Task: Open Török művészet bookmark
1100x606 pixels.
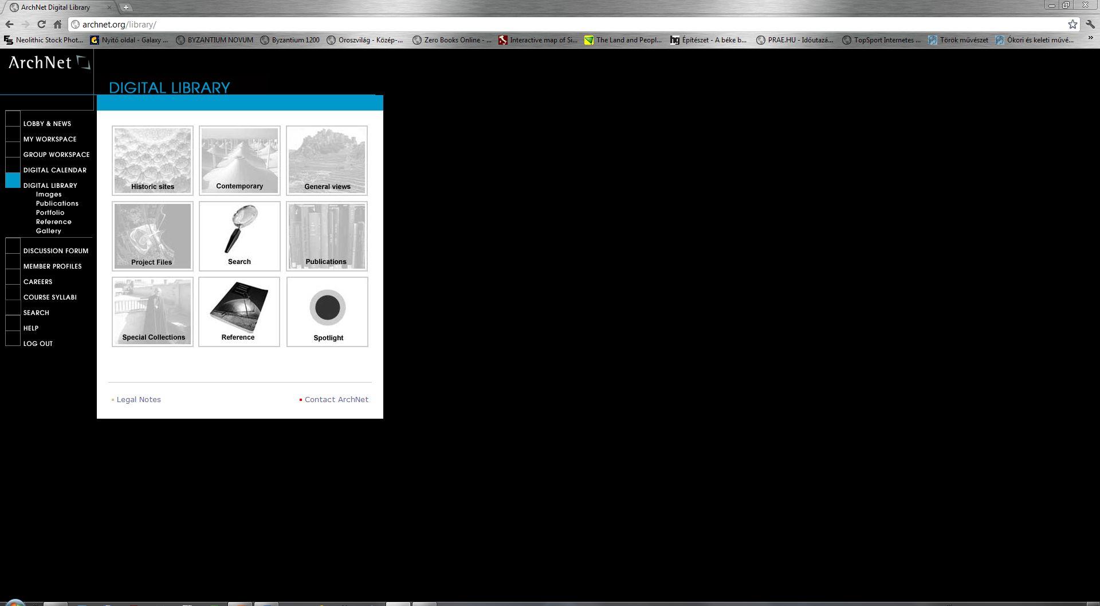Action: pyautogui.click(x=958, y=40)
